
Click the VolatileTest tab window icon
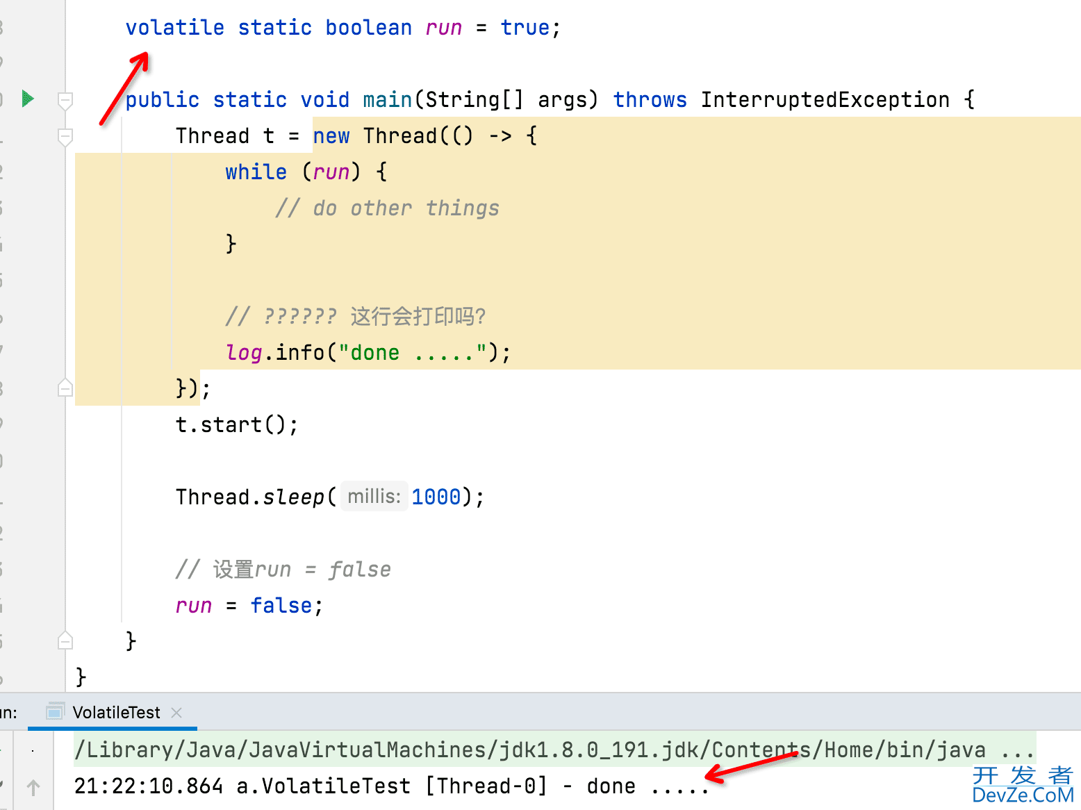(x=55, y=712)
